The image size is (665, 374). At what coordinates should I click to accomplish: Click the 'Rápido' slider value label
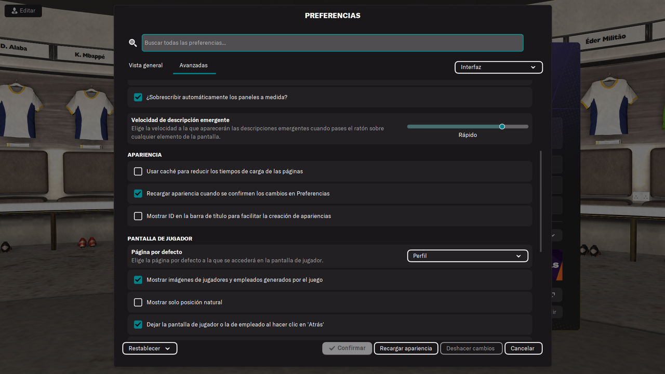click(468, 135)
